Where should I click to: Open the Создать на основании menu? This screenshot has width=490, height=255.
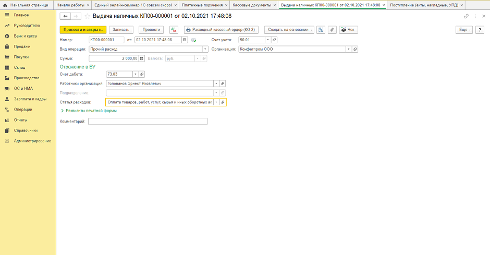tap(289, 30)
